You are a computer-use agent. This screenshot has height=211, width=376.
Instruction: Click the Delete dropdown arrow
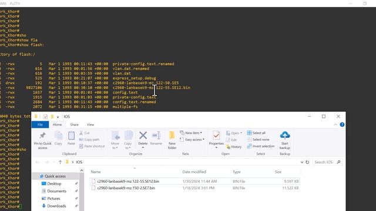143,148
